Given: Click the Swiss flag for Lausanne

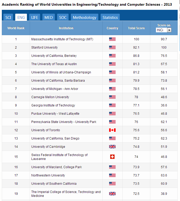Looking at the screenshot, I should tap(113, 157).
